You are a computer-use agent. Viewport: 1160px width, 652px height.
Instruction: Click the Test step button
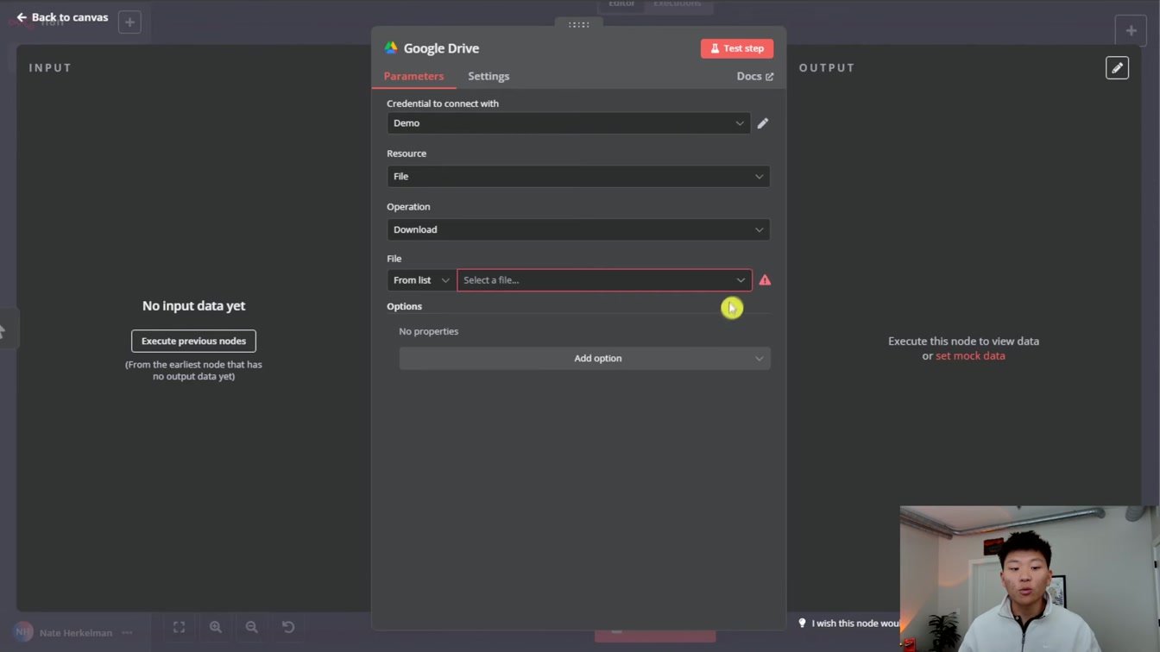(737, 48)
